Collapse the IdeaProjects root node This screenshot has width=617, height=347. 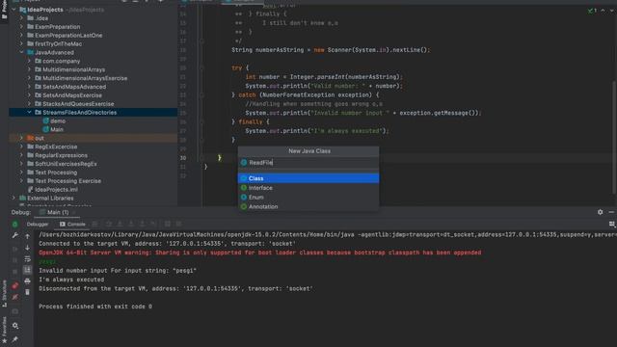tap(14, 10)
